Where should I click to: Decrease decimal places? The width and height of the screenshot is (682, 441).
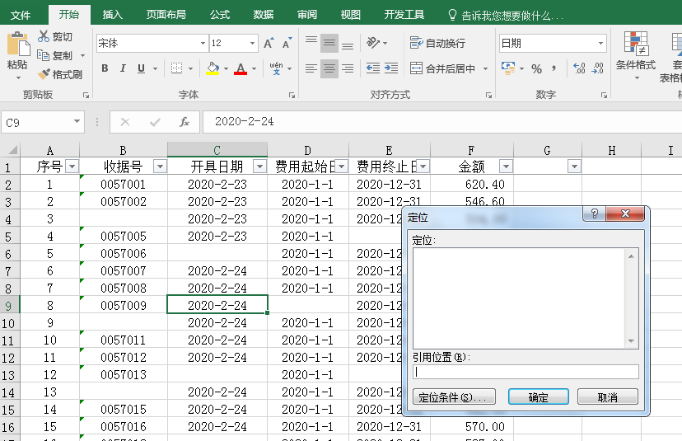598,68
